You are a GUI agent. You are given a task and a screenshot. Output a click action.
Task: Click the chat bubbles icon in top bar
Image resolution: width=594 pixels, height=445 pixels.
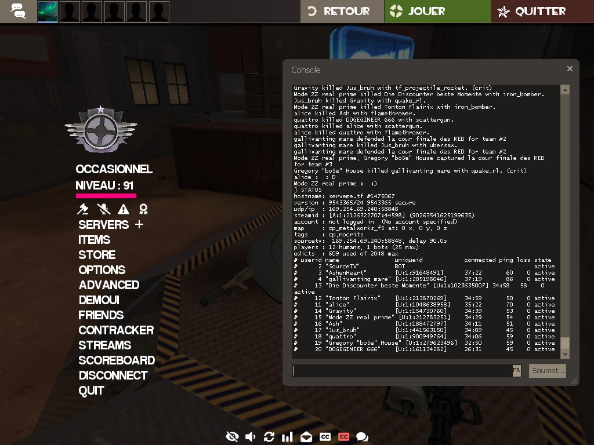18,11
